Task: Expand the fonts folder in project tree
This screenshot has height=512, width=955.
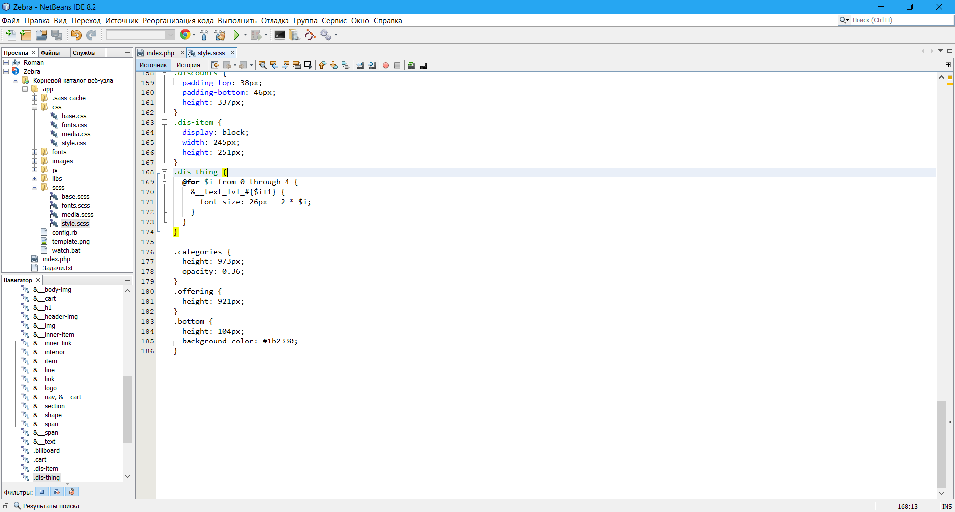Action: [35, 152]
